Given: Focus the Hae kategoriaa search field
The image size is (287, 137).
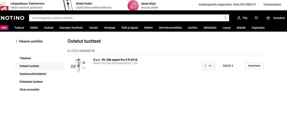Looking at the screenshot, I should pos(129,18).
